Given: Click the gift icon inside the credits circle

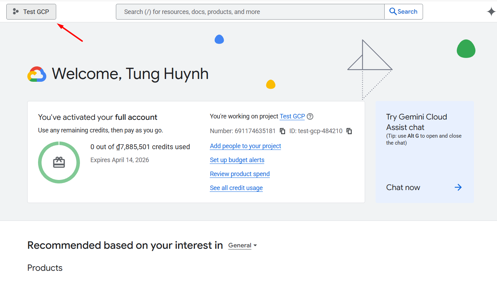Looking at the screenshot, I should point(59,162).
